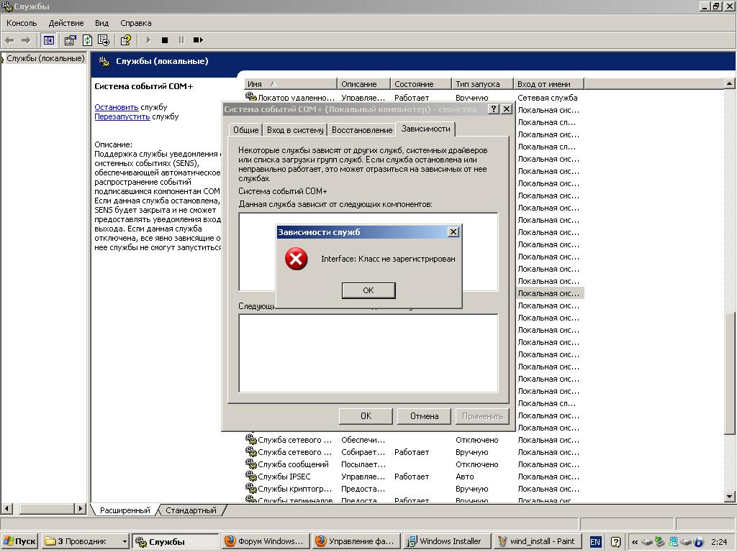
Task: Click the Остановить service link
Action: (116, 107)
